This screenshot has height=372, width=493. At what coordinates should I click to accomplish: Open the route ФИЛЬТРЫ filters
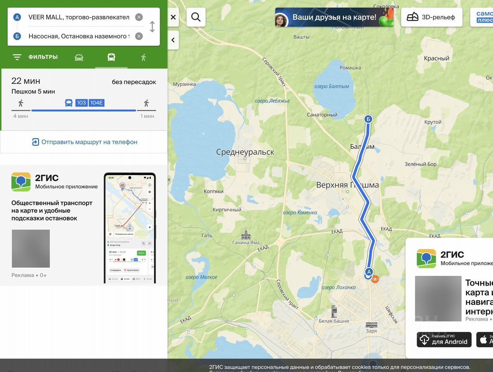[x=35, y=57]
